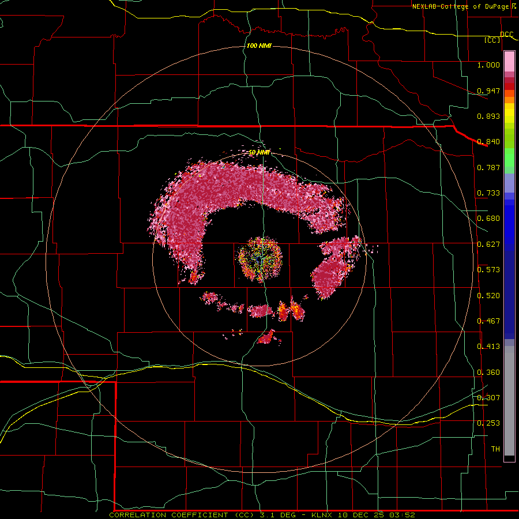Click the [CC] legend unit label
The image size is (519, 519).
492,40
